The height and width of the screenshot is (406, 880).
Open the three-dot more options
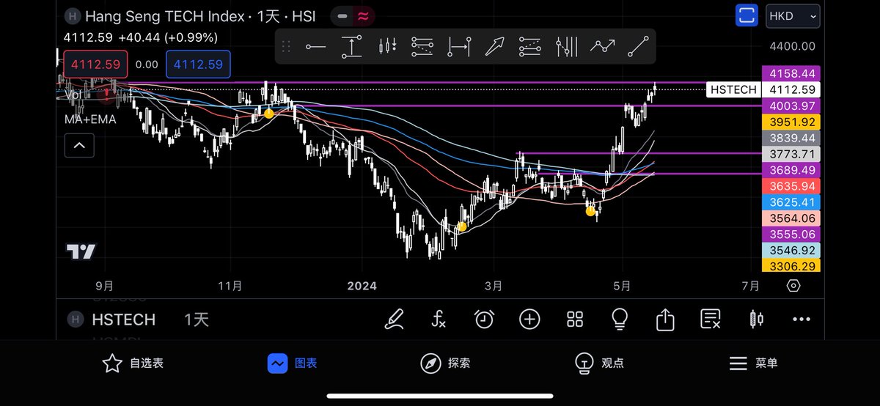click(x=802, y=320)
